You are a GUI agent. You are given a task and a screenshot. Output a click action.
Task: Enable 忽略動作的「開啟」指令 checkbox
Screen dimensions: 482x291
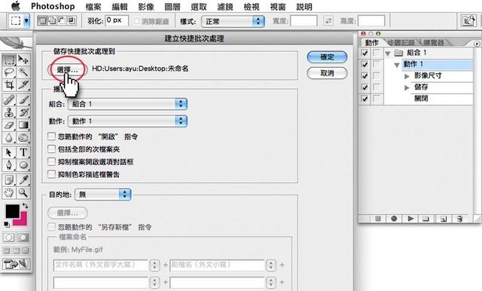(x=51, y=136)
